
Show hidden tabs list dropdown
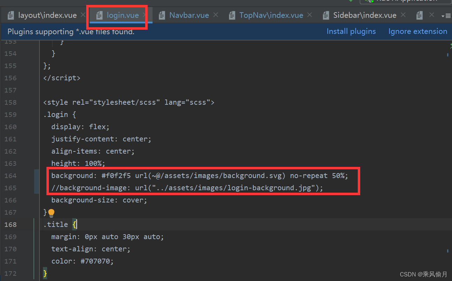[x=446, y=16]
